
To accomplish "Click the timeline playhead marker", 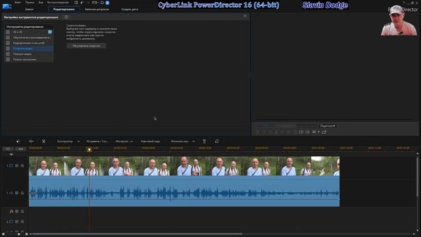I will pos(89,149).
